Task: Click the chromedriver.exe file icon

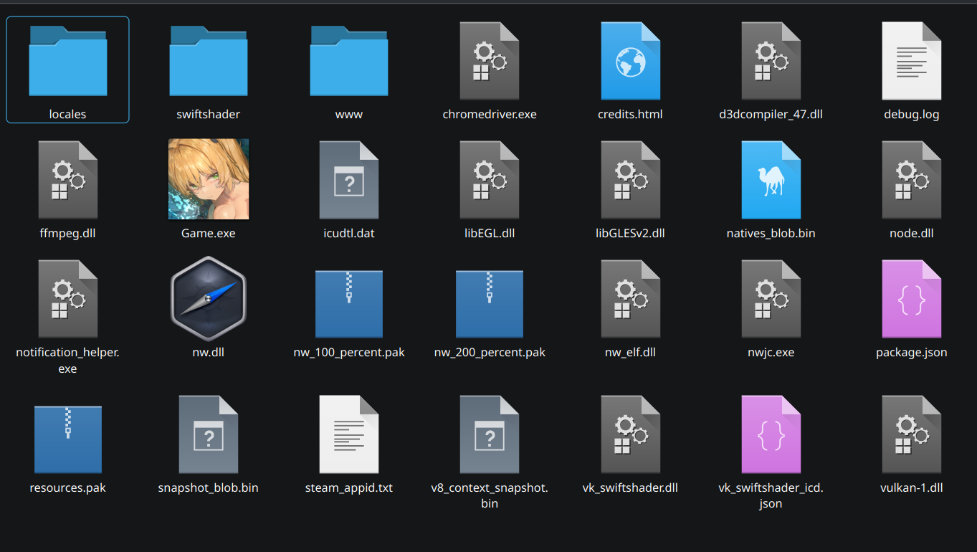Action: [490, 61]
